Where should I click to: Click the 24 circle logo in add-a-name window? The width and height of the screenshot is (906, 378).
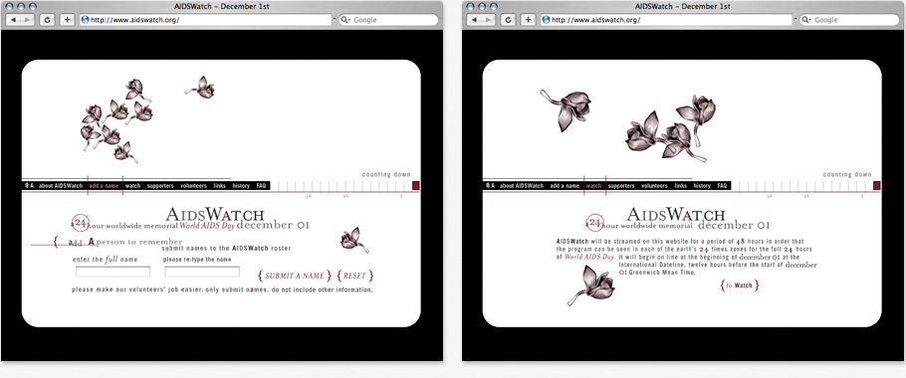(x=81, y=223)
